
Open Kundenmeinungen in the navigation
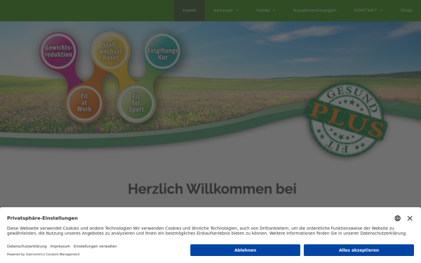click(315, 11)
